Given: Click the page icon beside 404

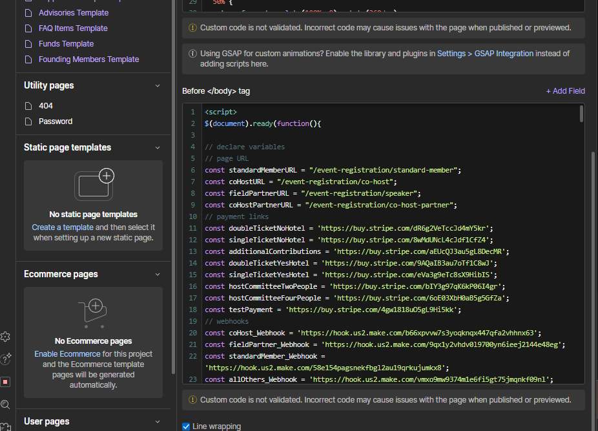Looking at the screenshot, I should pyautogui.click(x=28, y=106).
